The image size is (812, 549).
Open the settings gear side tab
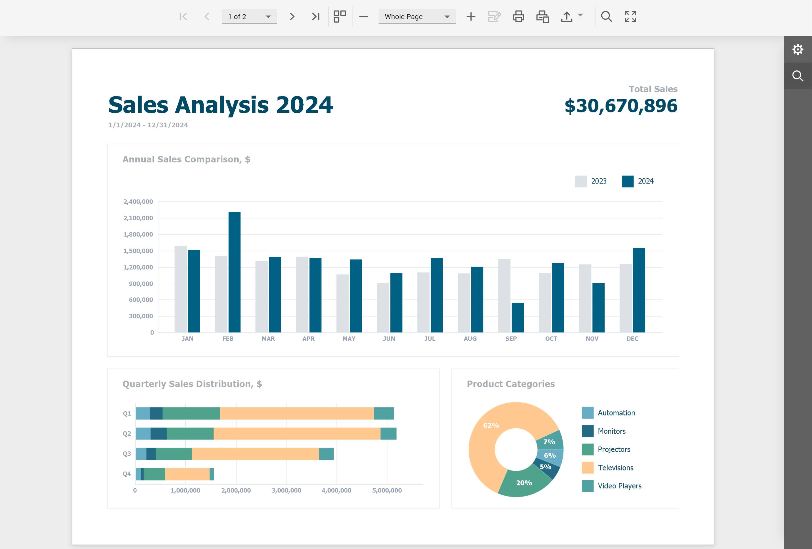pyautogui.click(x=798, y=49)
